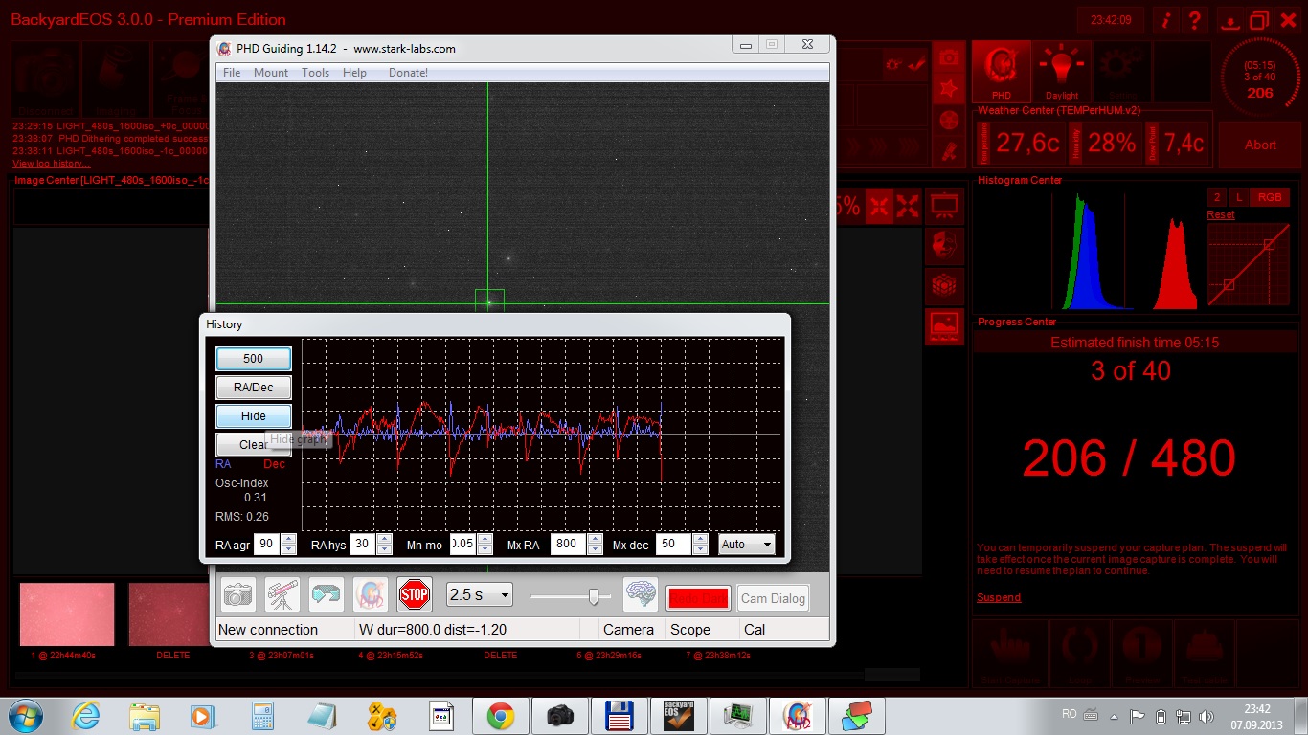Click the red Redo Dark button in PHD Guiding

click(698, 598)
